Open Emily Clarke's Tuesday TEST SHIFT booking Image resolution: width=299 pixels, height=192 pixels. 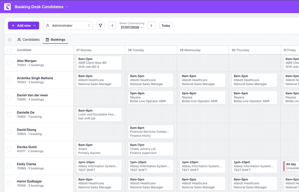click(x=151, y=166)
